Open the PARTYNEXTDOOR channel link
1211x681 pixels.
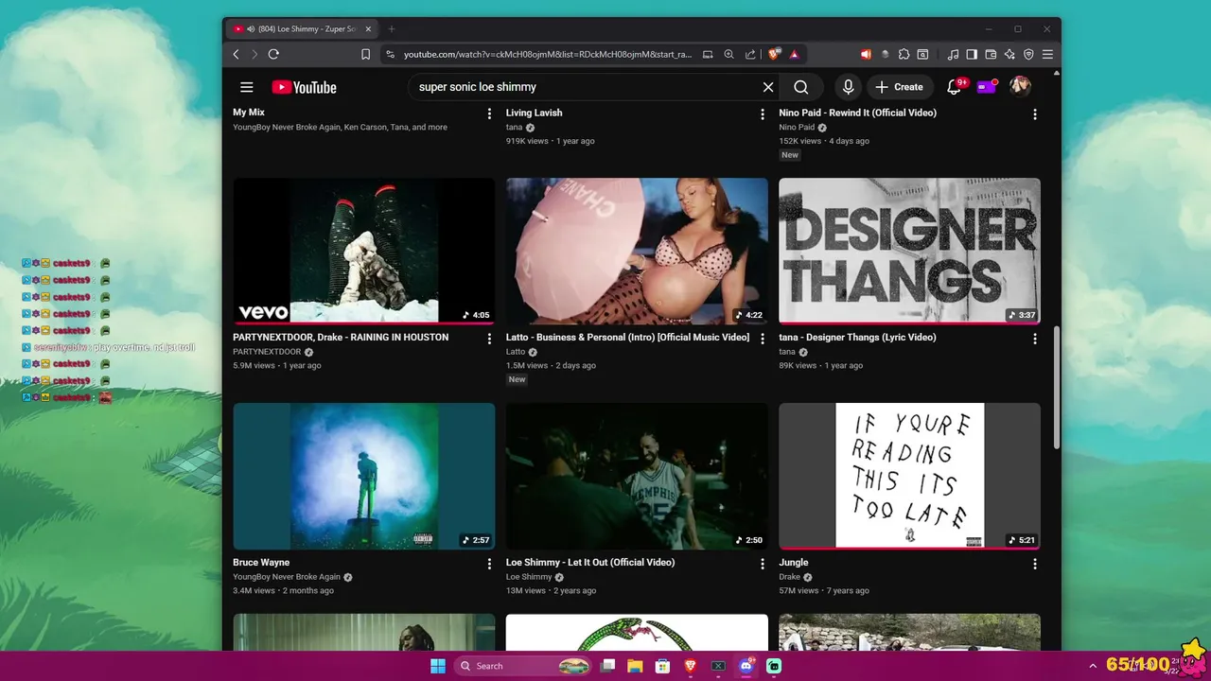pos(267,352)
